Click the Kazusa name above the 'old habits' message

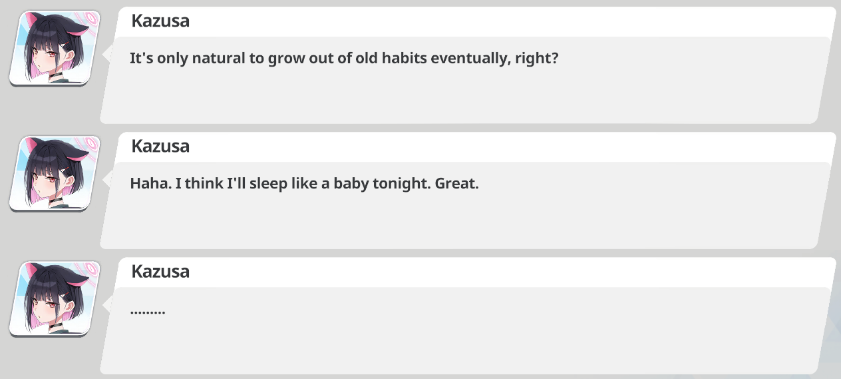tap(160, 21)
